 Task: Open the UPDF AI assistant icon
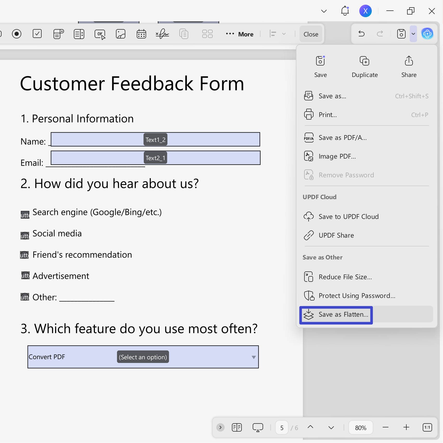pos(427,34)
